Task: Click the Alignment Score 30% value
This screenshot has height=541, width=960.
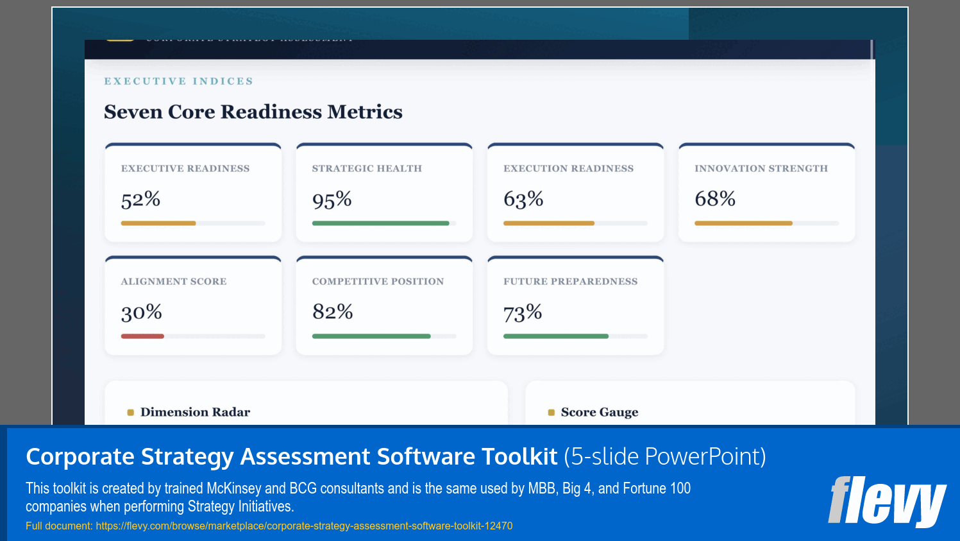Action: 141,313
